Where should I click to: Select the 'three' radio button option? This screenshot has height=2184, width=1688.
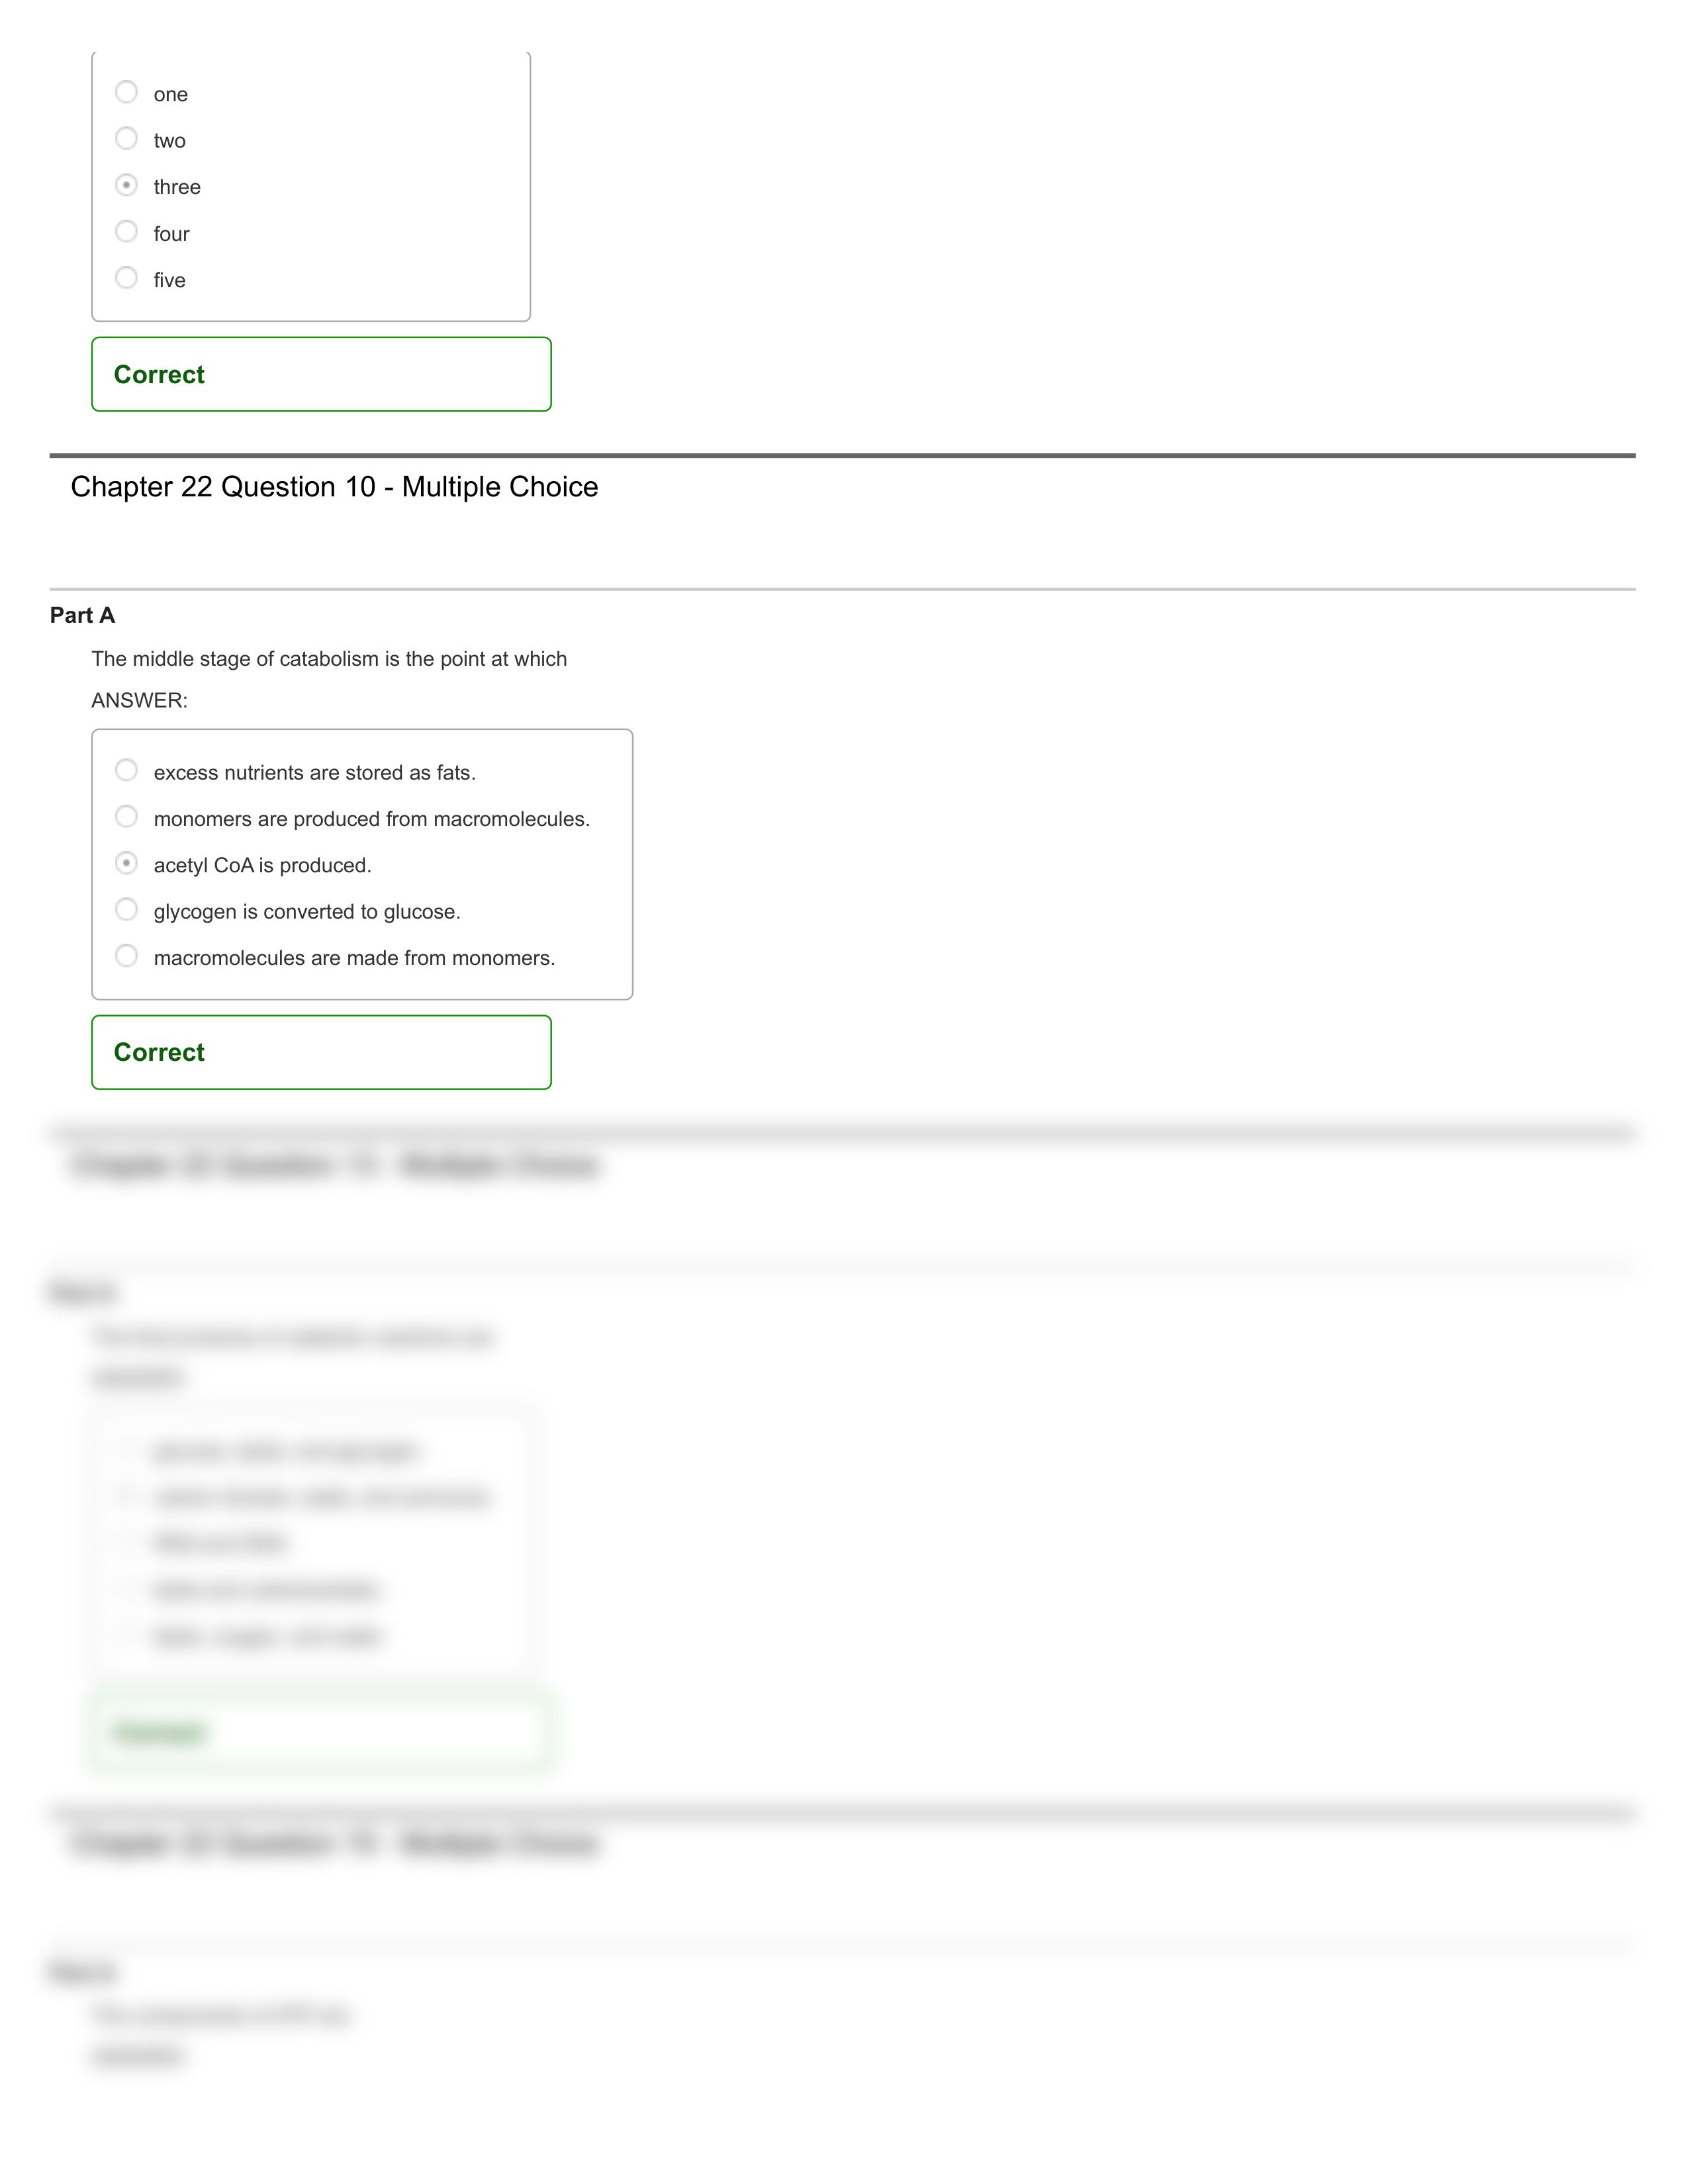tap(126, 185)
